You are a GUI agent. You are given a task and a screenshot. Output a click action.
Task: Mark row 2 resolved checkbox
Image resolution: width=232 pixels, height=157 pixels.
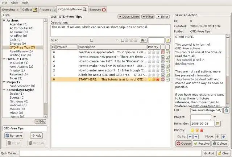pyautogui.click(x=167, y=70)
